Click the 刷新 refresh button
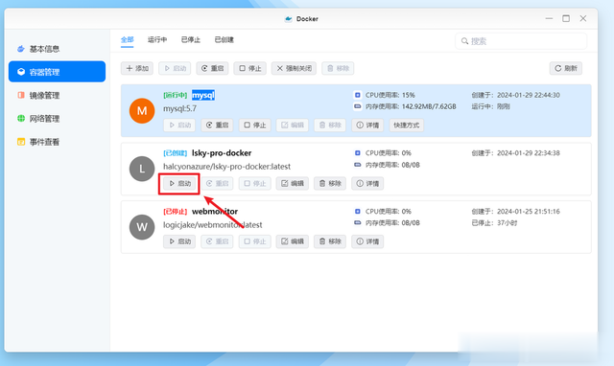614x366 pixels. (x=566, y=68)
